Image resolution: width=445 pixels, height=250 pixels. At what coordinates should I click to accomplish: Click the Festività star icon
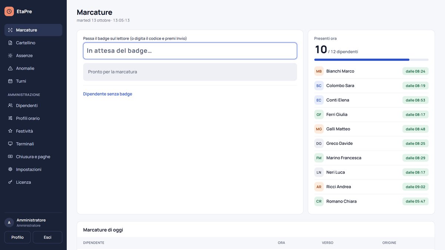(x=10, y=131)
